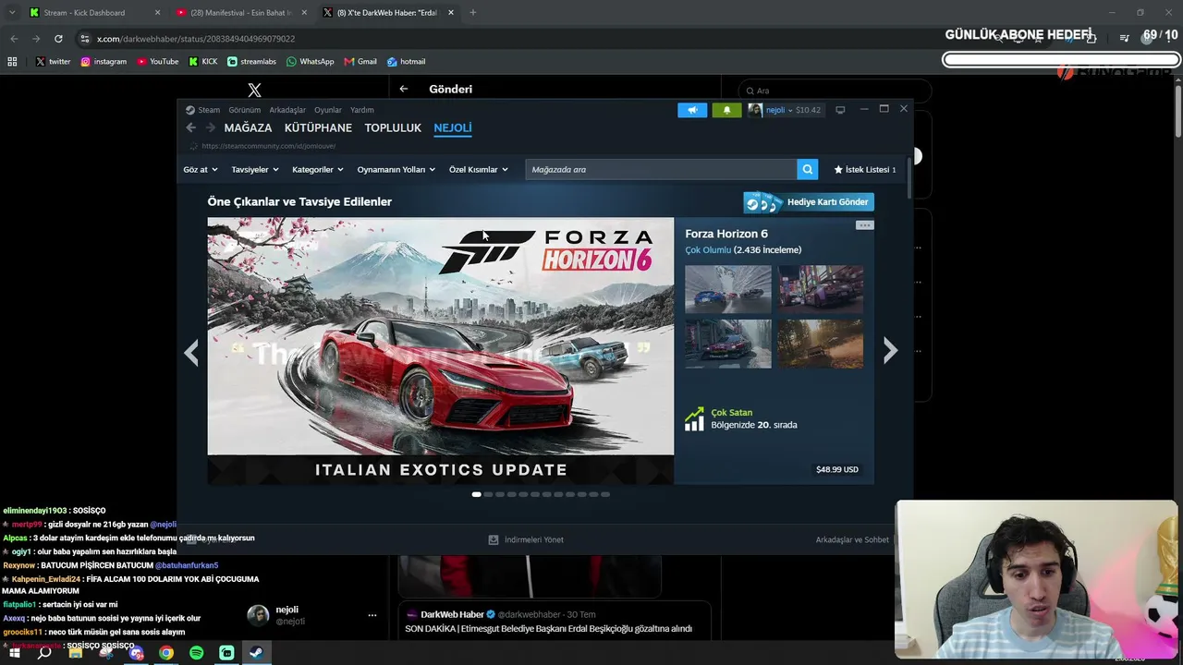Reload the browser page
Image resolution: width=1183 pixels, height=665 pixels.
point(58,39)
